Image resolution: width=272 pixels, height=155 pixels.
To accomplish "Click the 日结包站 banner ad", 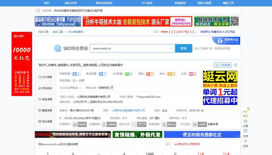I will [x=73, y=135].
